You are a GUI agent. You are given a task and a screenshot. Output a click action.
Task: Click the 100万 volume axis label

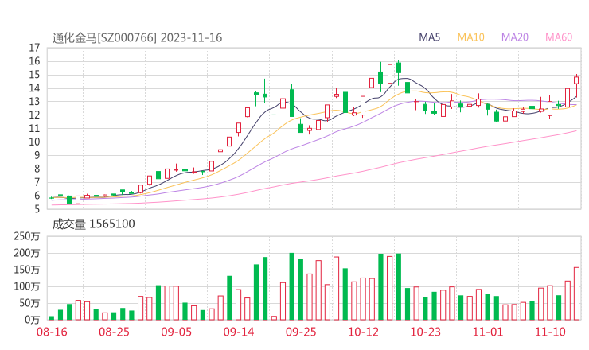tap(27, 286)
